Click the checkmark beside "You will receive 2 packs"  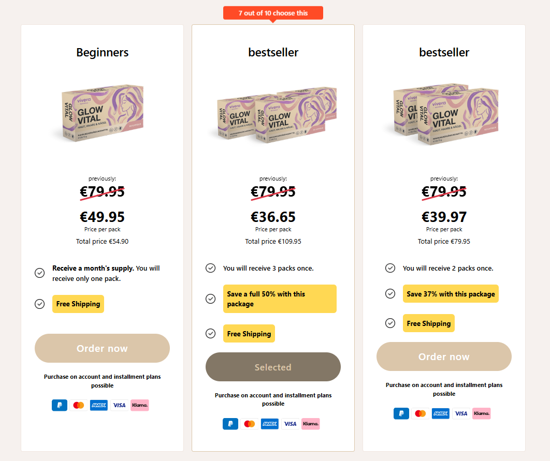390,268
